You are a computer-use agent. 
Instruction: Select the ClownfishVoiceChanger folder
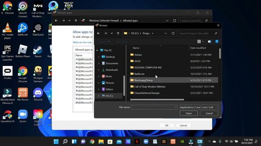tap(174, 93)
